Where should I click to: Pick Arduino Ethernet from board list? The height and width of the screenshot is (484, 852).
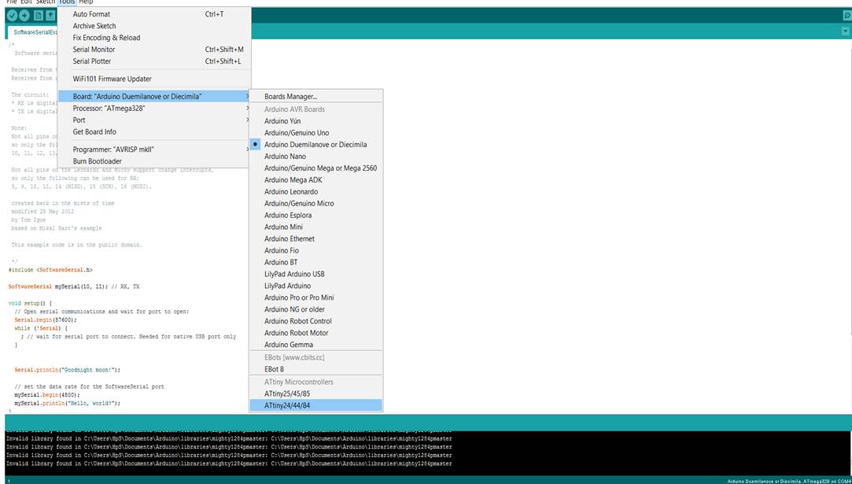point(315,238)
